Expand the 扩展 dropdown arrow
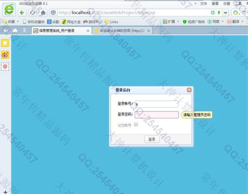 pyautogui.click(x=178, y=21)
